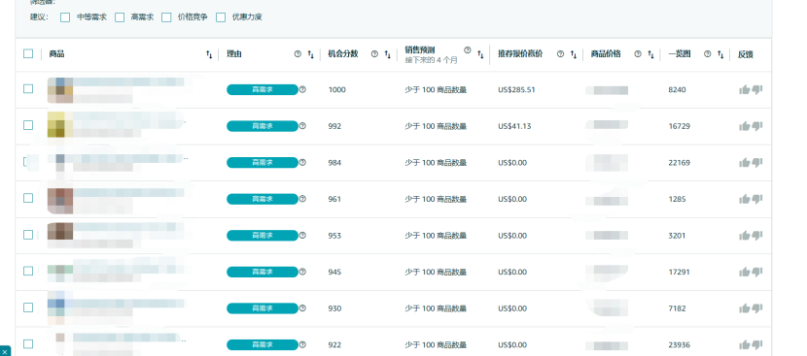Click the US$41.13 price cell
This screenshot has height=356, width=807.
(514, 126)
